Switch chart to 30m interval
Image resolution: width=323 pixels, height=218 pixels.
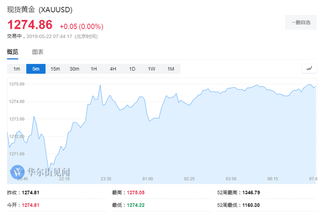[x=75, y=69]
